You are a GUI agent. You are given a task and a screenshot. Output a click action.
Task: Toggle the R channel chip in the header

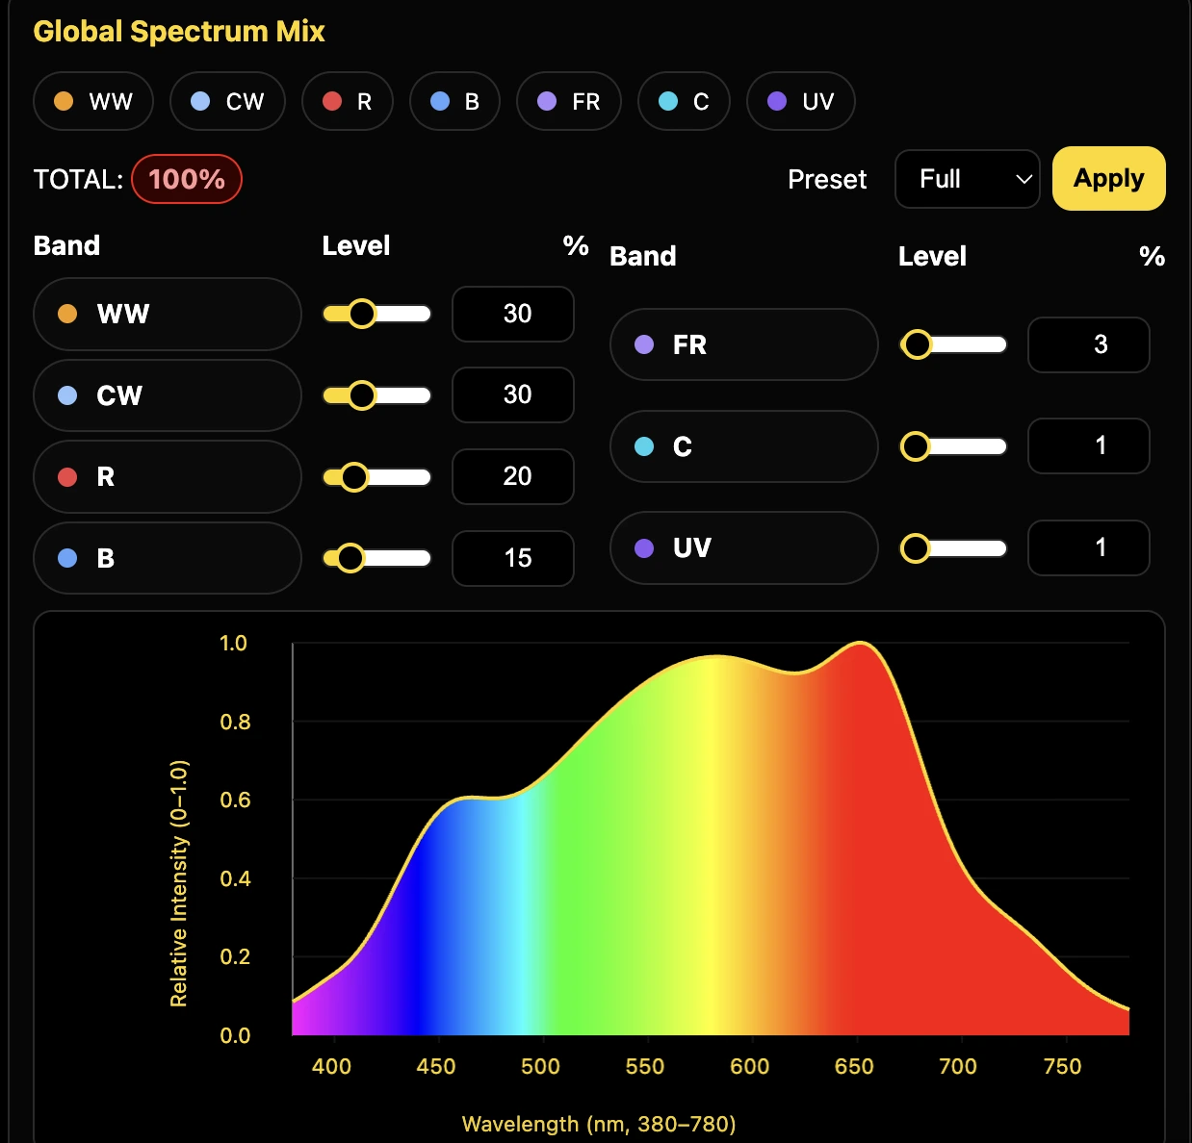(347, 100)
